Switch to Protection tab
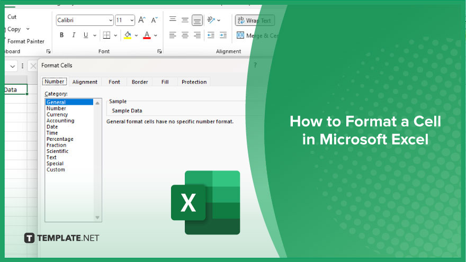Screen dimensions: 466x262 194,82
